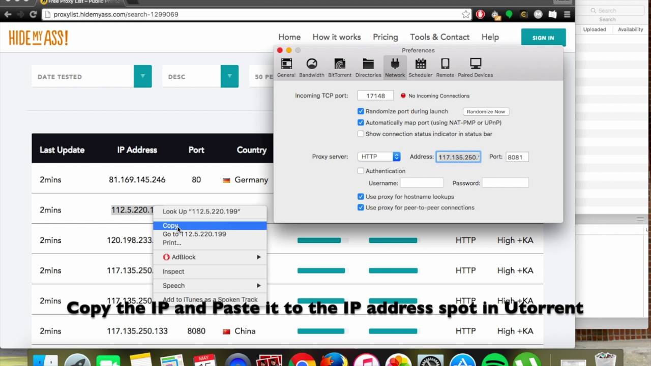
Task: Open the Bandwidth preferences pane
Action: 312,68
